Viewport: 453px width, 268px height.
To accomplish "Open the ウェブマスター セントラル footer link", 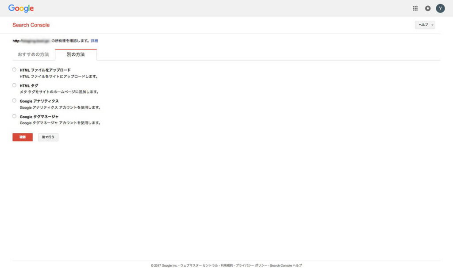I will pos(199,265).
